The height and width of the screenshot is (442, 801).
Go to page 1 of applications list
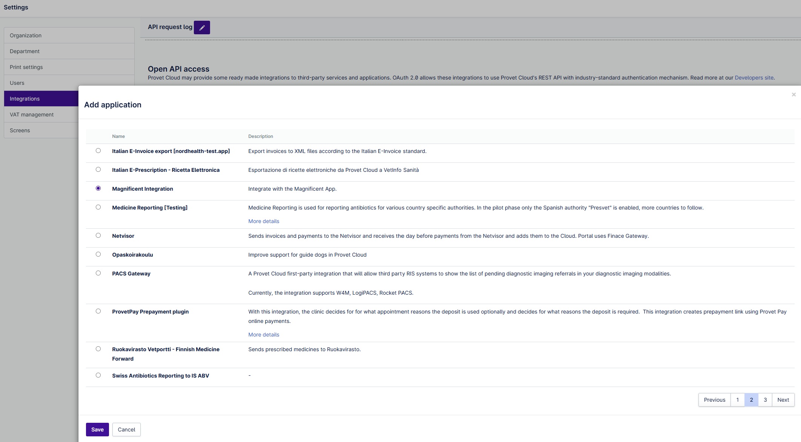tap(738, 400)
